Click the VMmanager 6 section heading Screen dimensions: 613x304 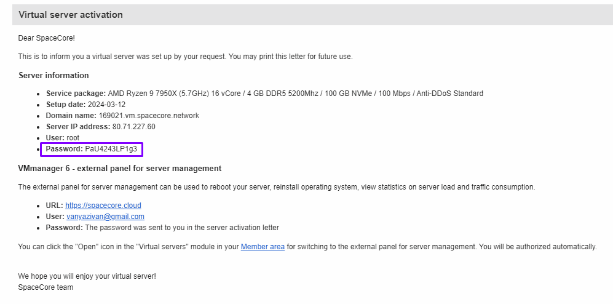pyautogui.click(x=119, y=169)
